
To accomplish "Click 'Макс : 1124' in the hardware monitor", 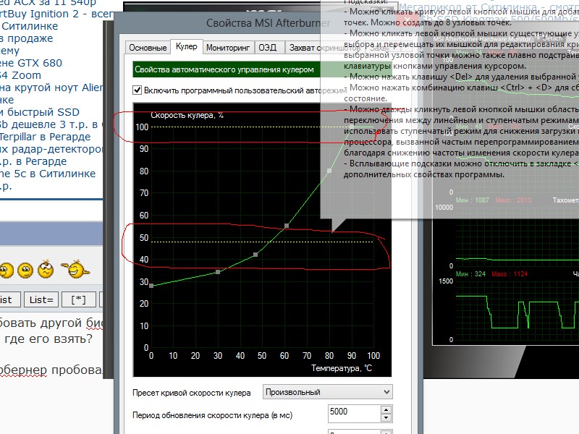I will point(510,274).
